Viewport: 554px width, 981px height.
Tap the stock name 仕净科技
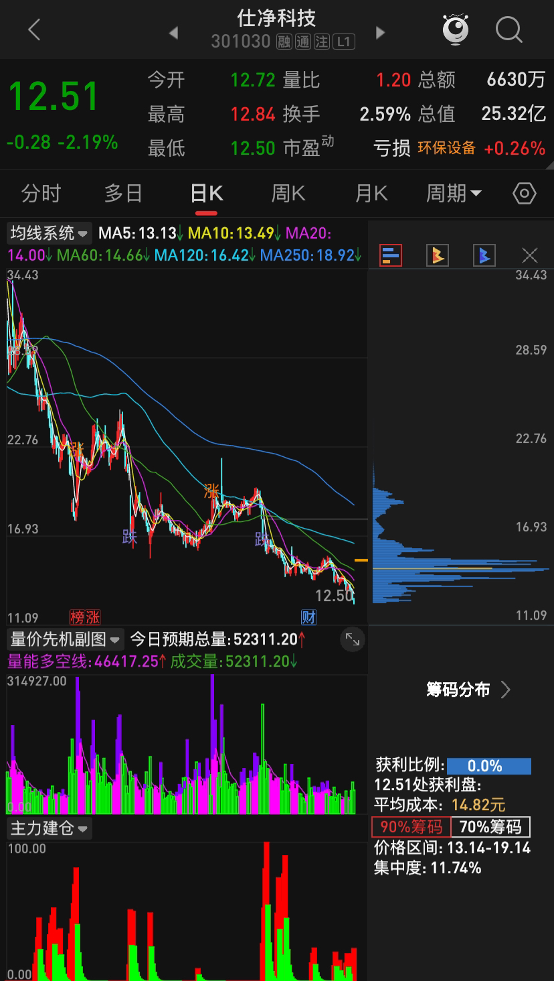pos(276,17)
